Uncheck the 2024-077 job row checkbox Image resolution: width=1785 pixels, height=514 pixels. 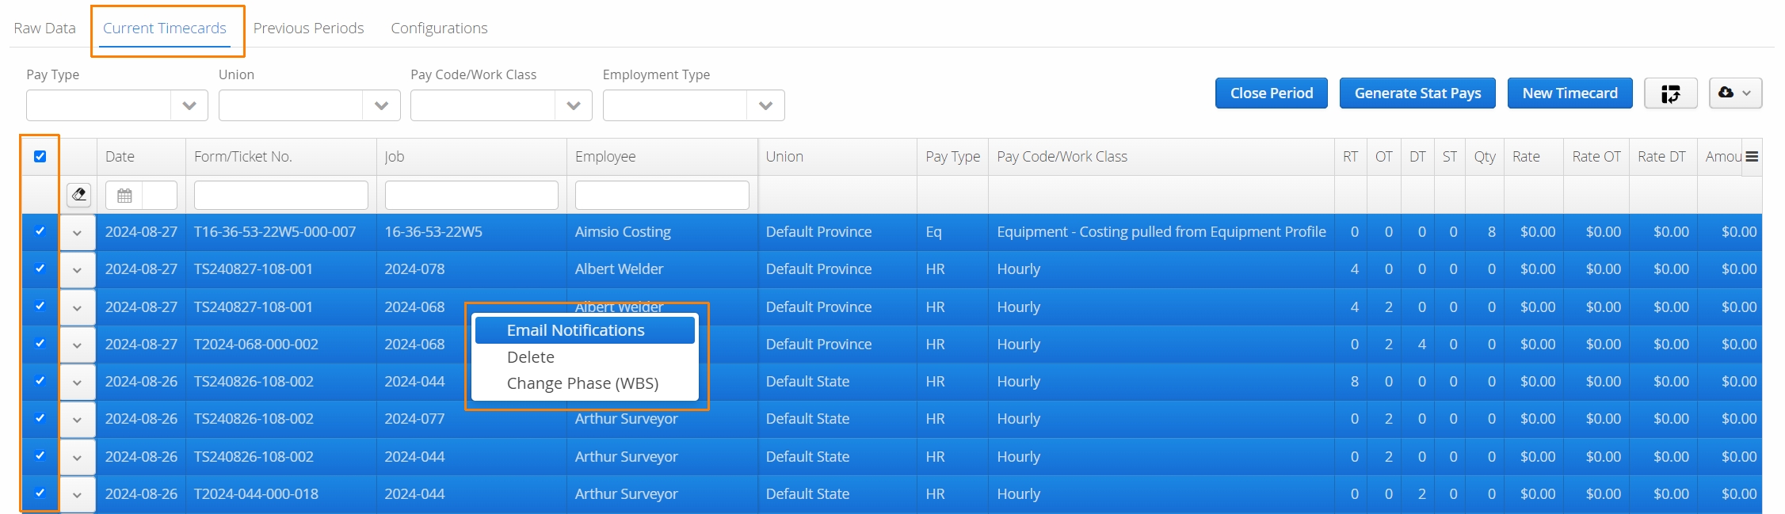point(40,418)
